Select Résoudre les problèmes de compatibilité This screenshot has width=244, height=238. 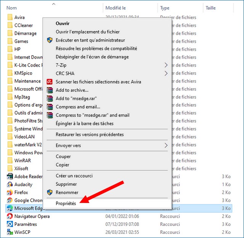coord(96,48)
